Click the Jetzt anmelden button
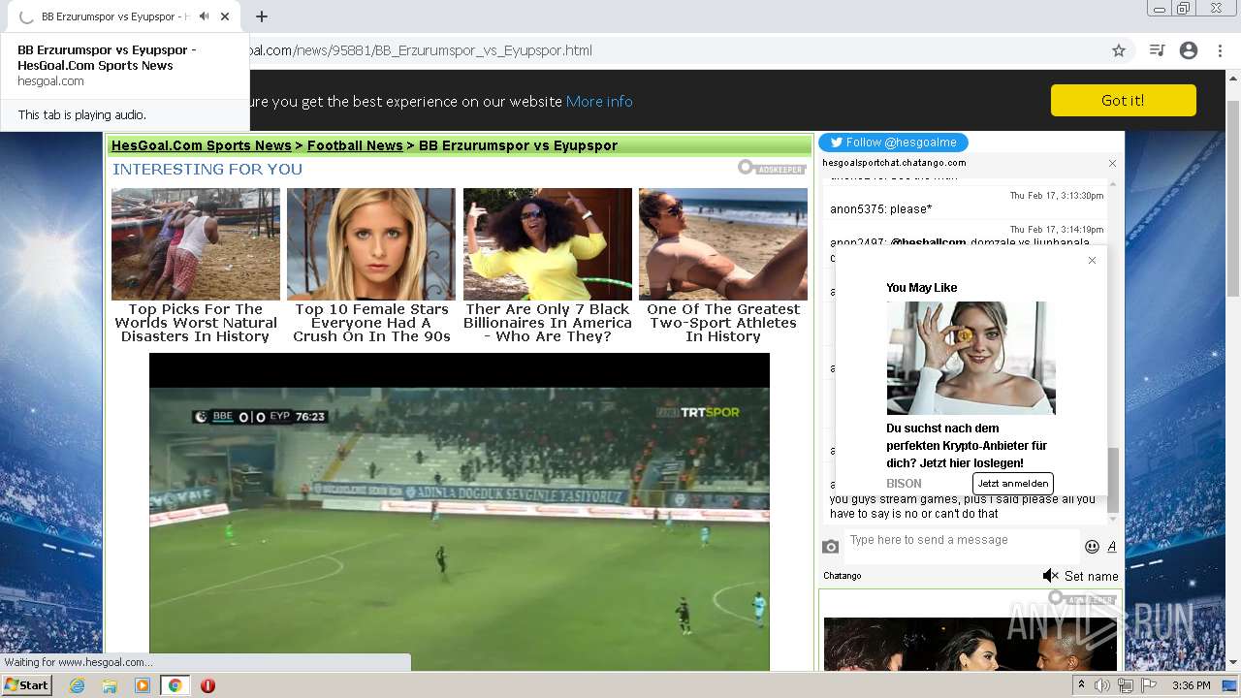This screenshot has width=1241, height=698. point(1012,483)
